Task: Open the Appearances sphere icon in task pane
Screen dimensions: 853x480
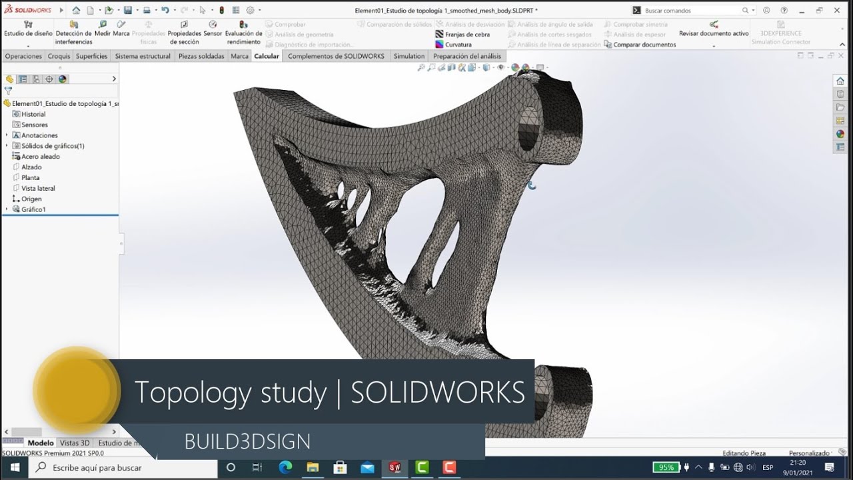Action: 840,133
